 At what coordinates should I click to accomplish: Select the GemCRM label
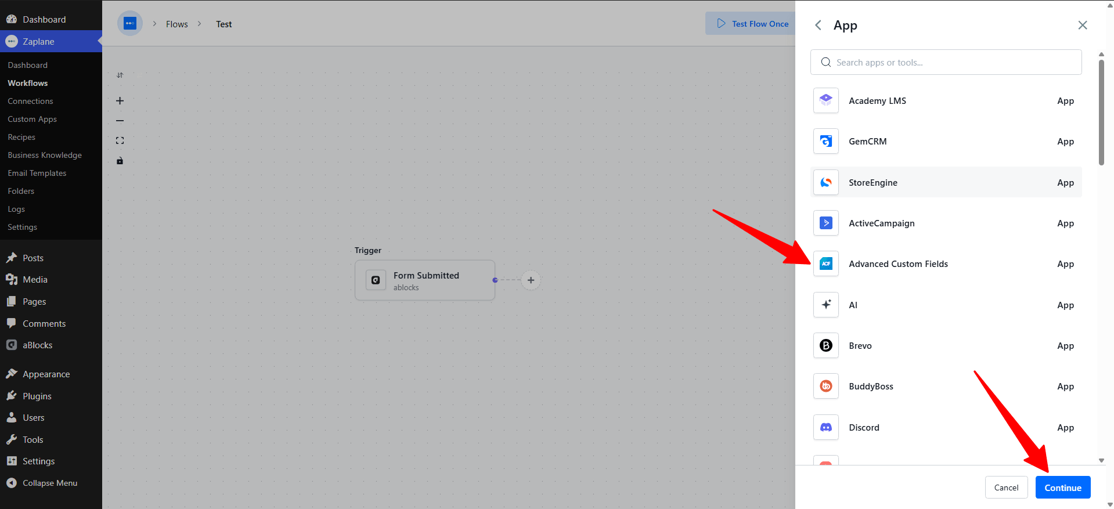[x=867, y=141]
